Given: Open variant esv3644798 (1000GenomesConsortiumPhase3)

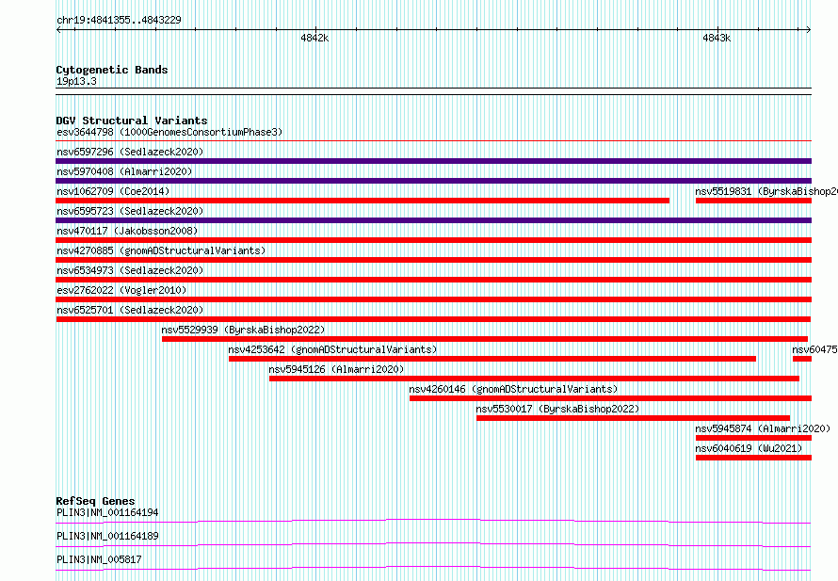Looking at the screenshot, I should (x=169, y=132).
